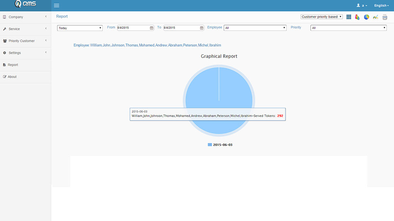Image resolution: width=394 pixels, height=221 pixels.
Task: Open the About sidebar item
Action: click(12, 77)
